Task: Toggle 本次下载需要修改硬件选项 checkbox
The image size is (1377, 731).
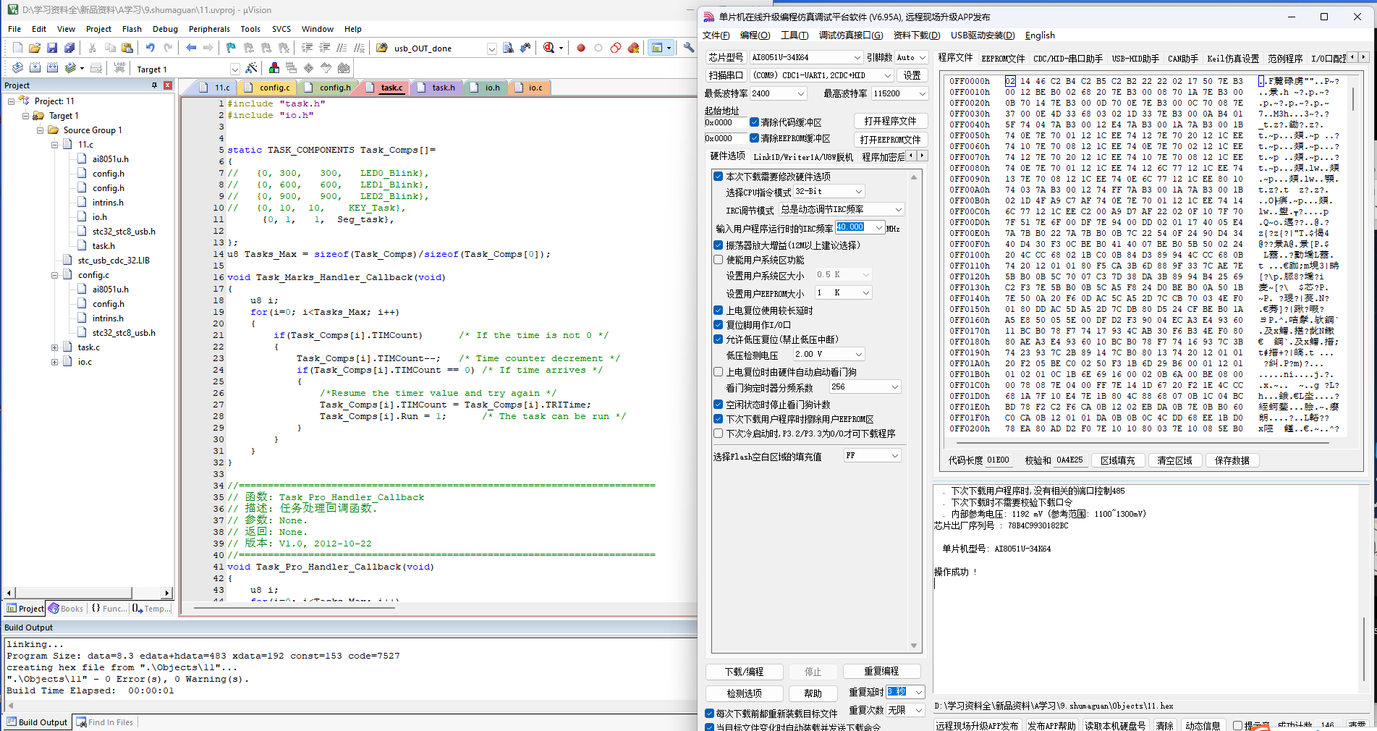Action: coord(718,177)
